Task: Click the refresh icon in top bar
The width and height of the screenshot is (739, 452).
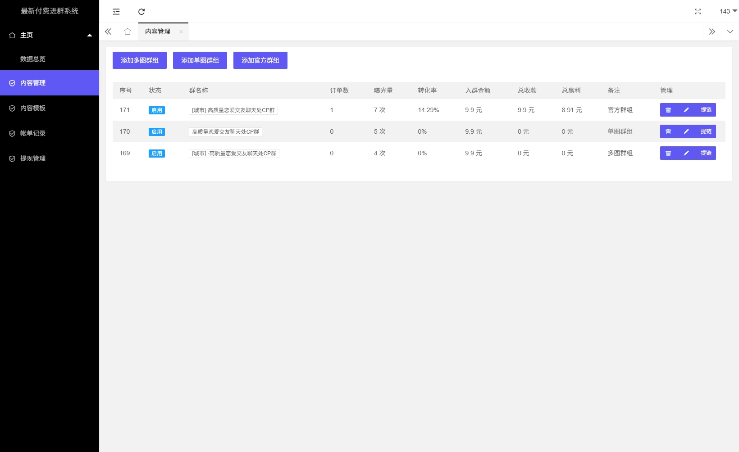Action: pyautogui.click(x=141, y=12)
